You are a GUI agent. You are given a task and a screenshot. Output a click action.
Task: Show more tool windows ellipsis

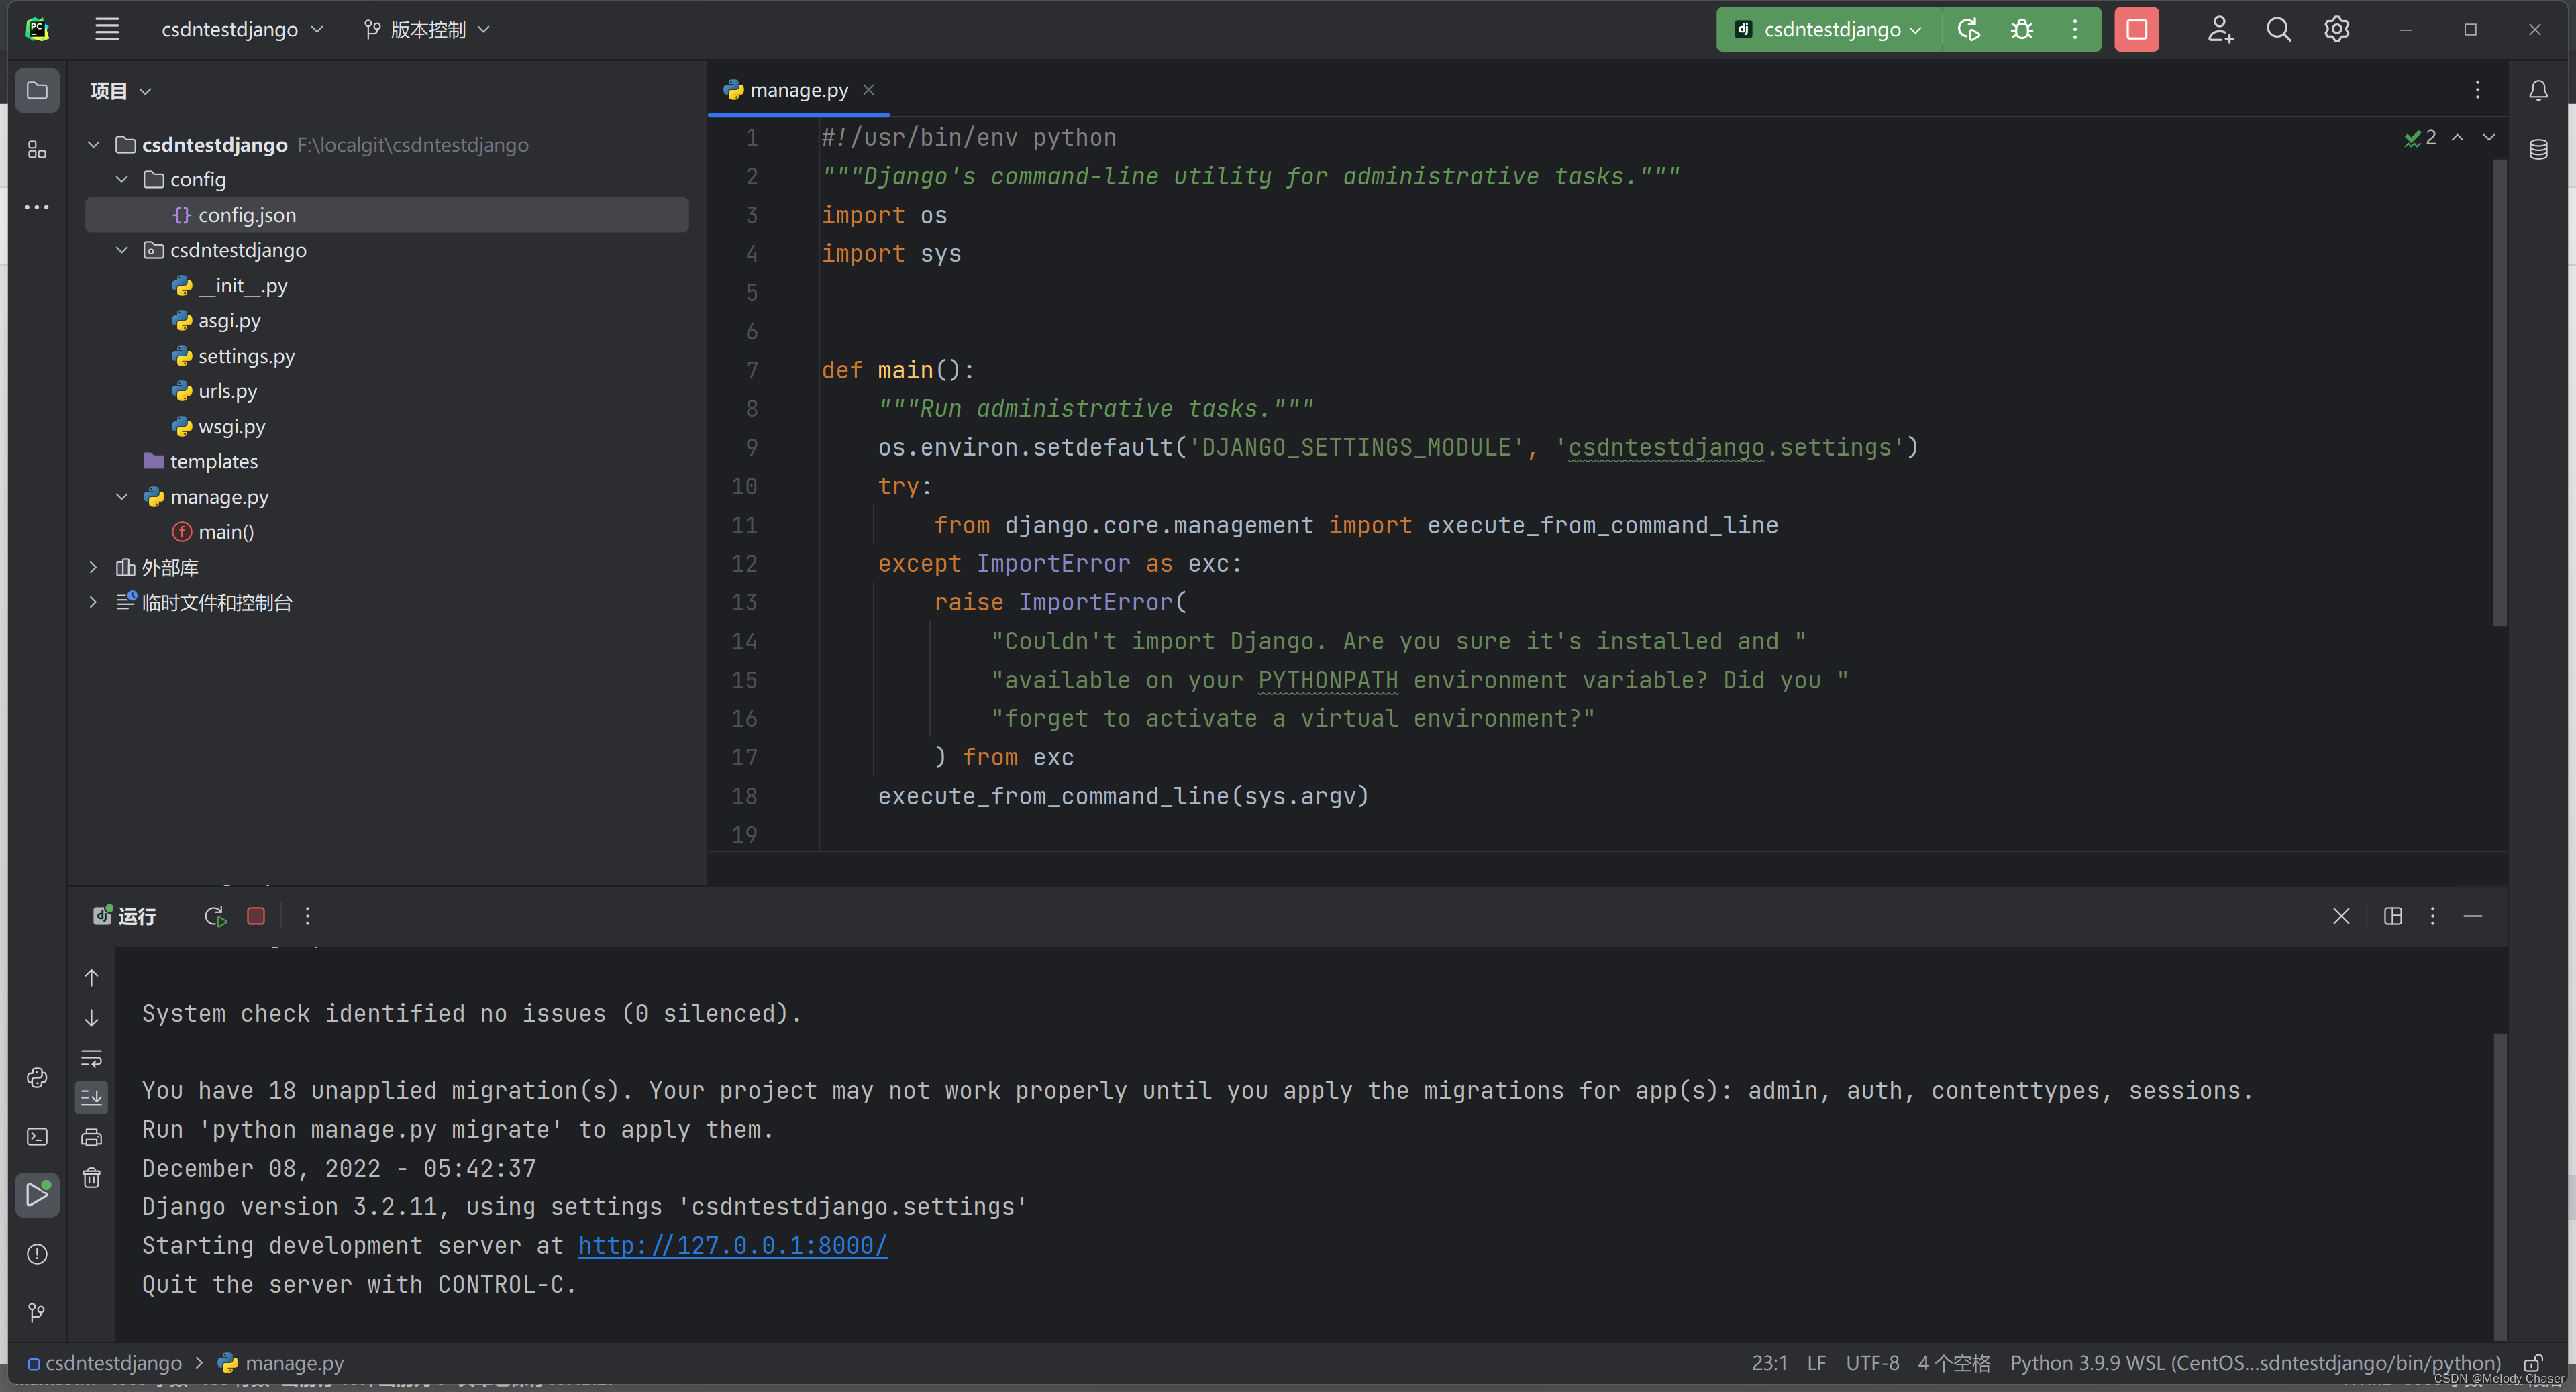point(37,207)
